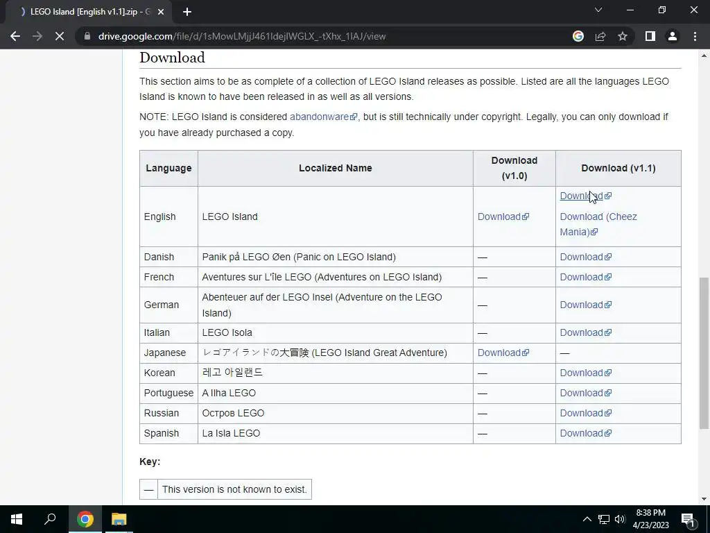Download the Portuguese v1.1 release
The height and width of the screenshot is (533, 710).
point(585,393)
